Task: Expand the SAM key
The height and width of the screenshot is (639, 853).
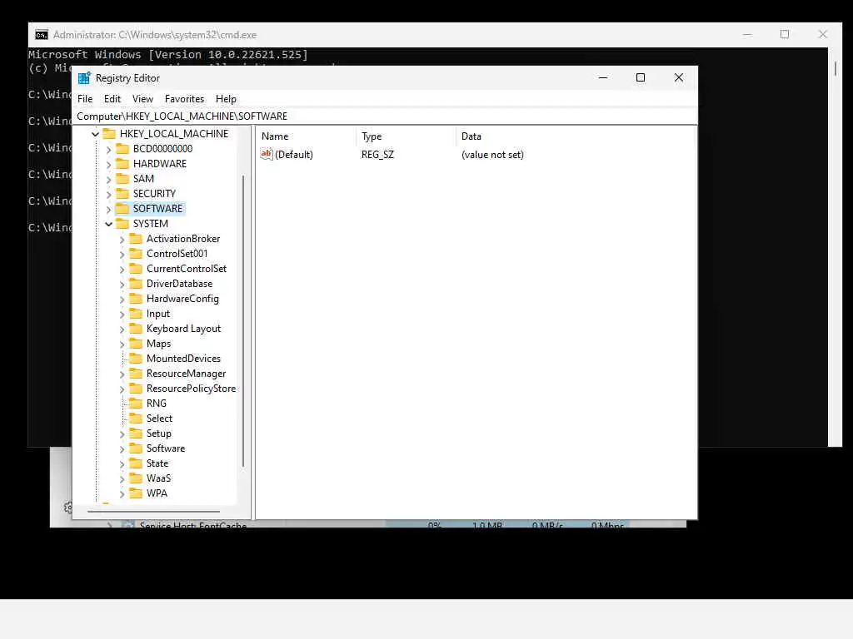Action: pyautogui.click(x=108, y=179)
